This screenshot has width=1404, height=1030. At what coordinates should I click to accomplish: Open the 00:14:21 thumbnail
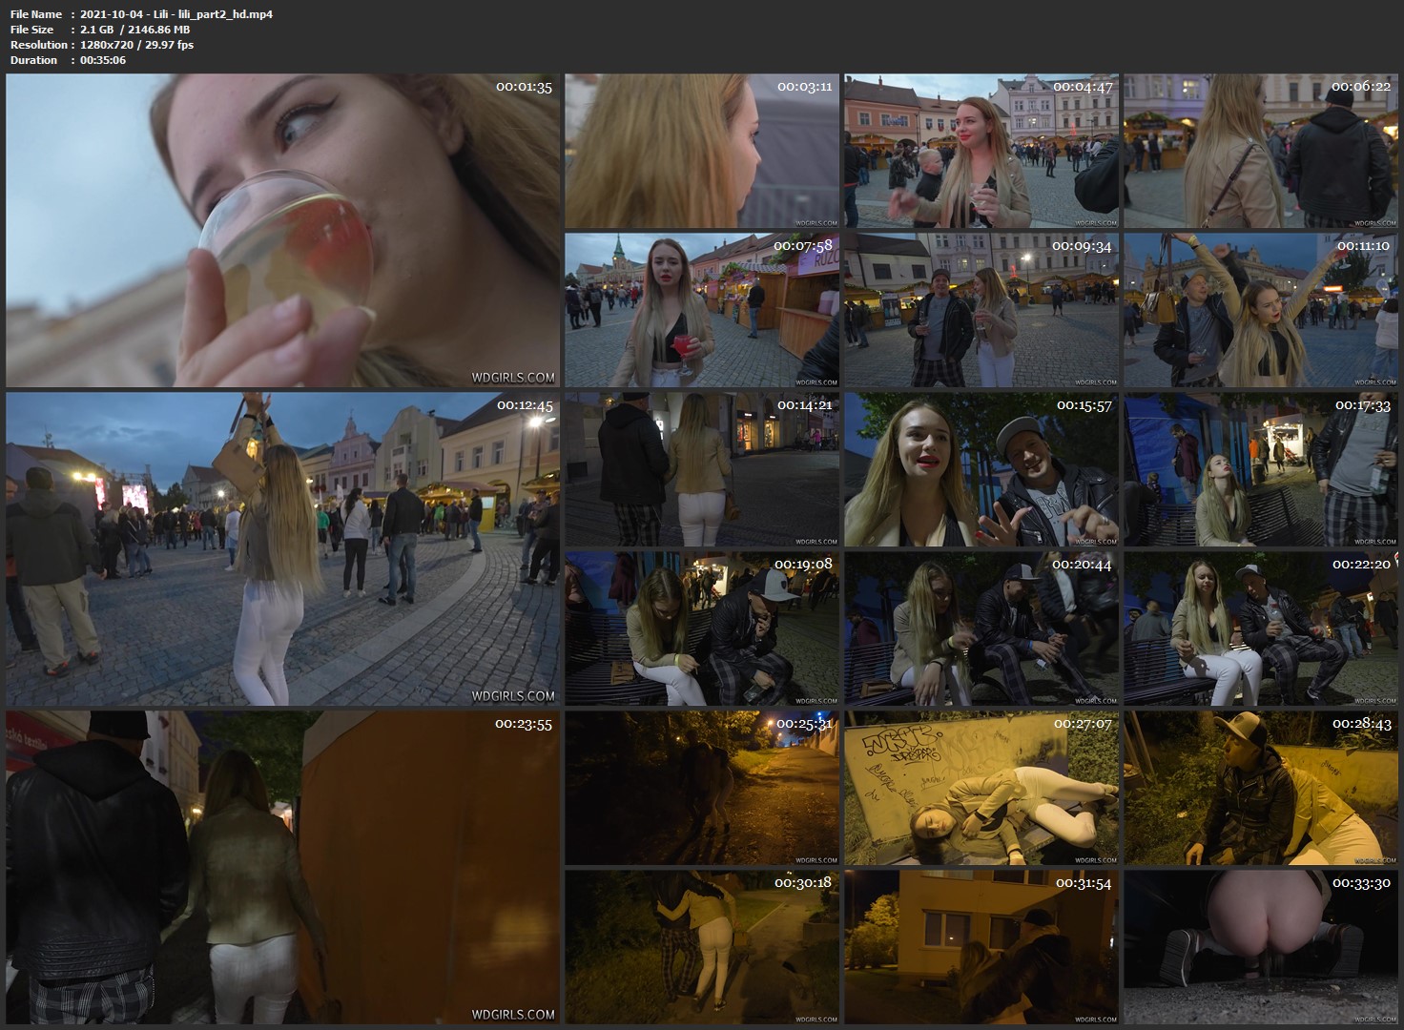click(x=702, y=469)
